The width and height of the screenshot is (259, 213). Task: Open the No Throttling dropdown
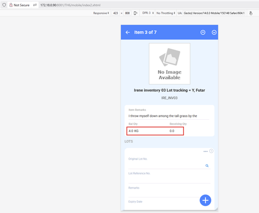pos(166,13)
